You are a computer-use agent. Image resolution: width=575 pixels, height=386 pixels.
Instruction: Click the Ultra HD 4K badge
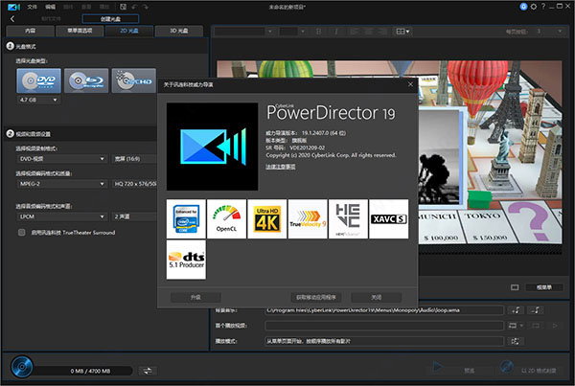[x=267, y=219]
